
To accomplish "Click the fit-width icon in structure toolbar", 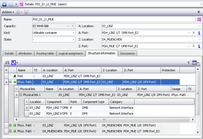I will pyautogui.click(x=7, y=63).
